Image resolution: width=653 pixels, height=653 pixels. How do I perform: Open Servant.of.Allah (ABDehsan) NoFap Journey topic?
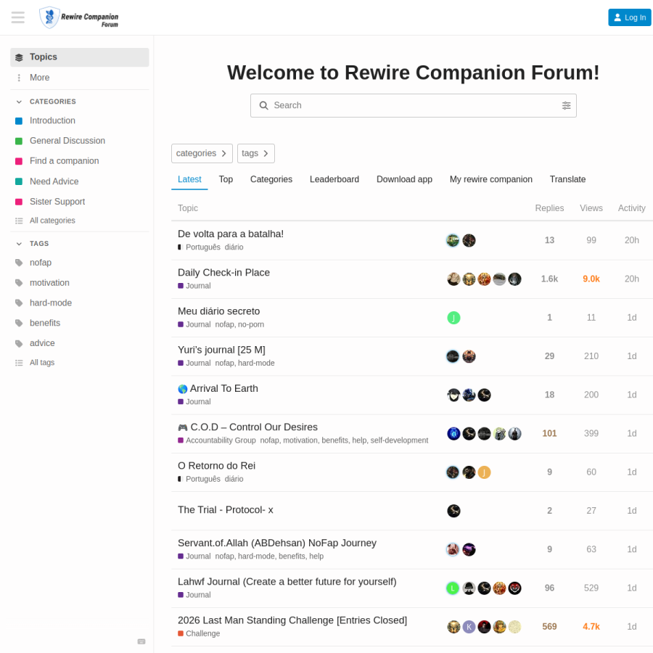point(277,543)
